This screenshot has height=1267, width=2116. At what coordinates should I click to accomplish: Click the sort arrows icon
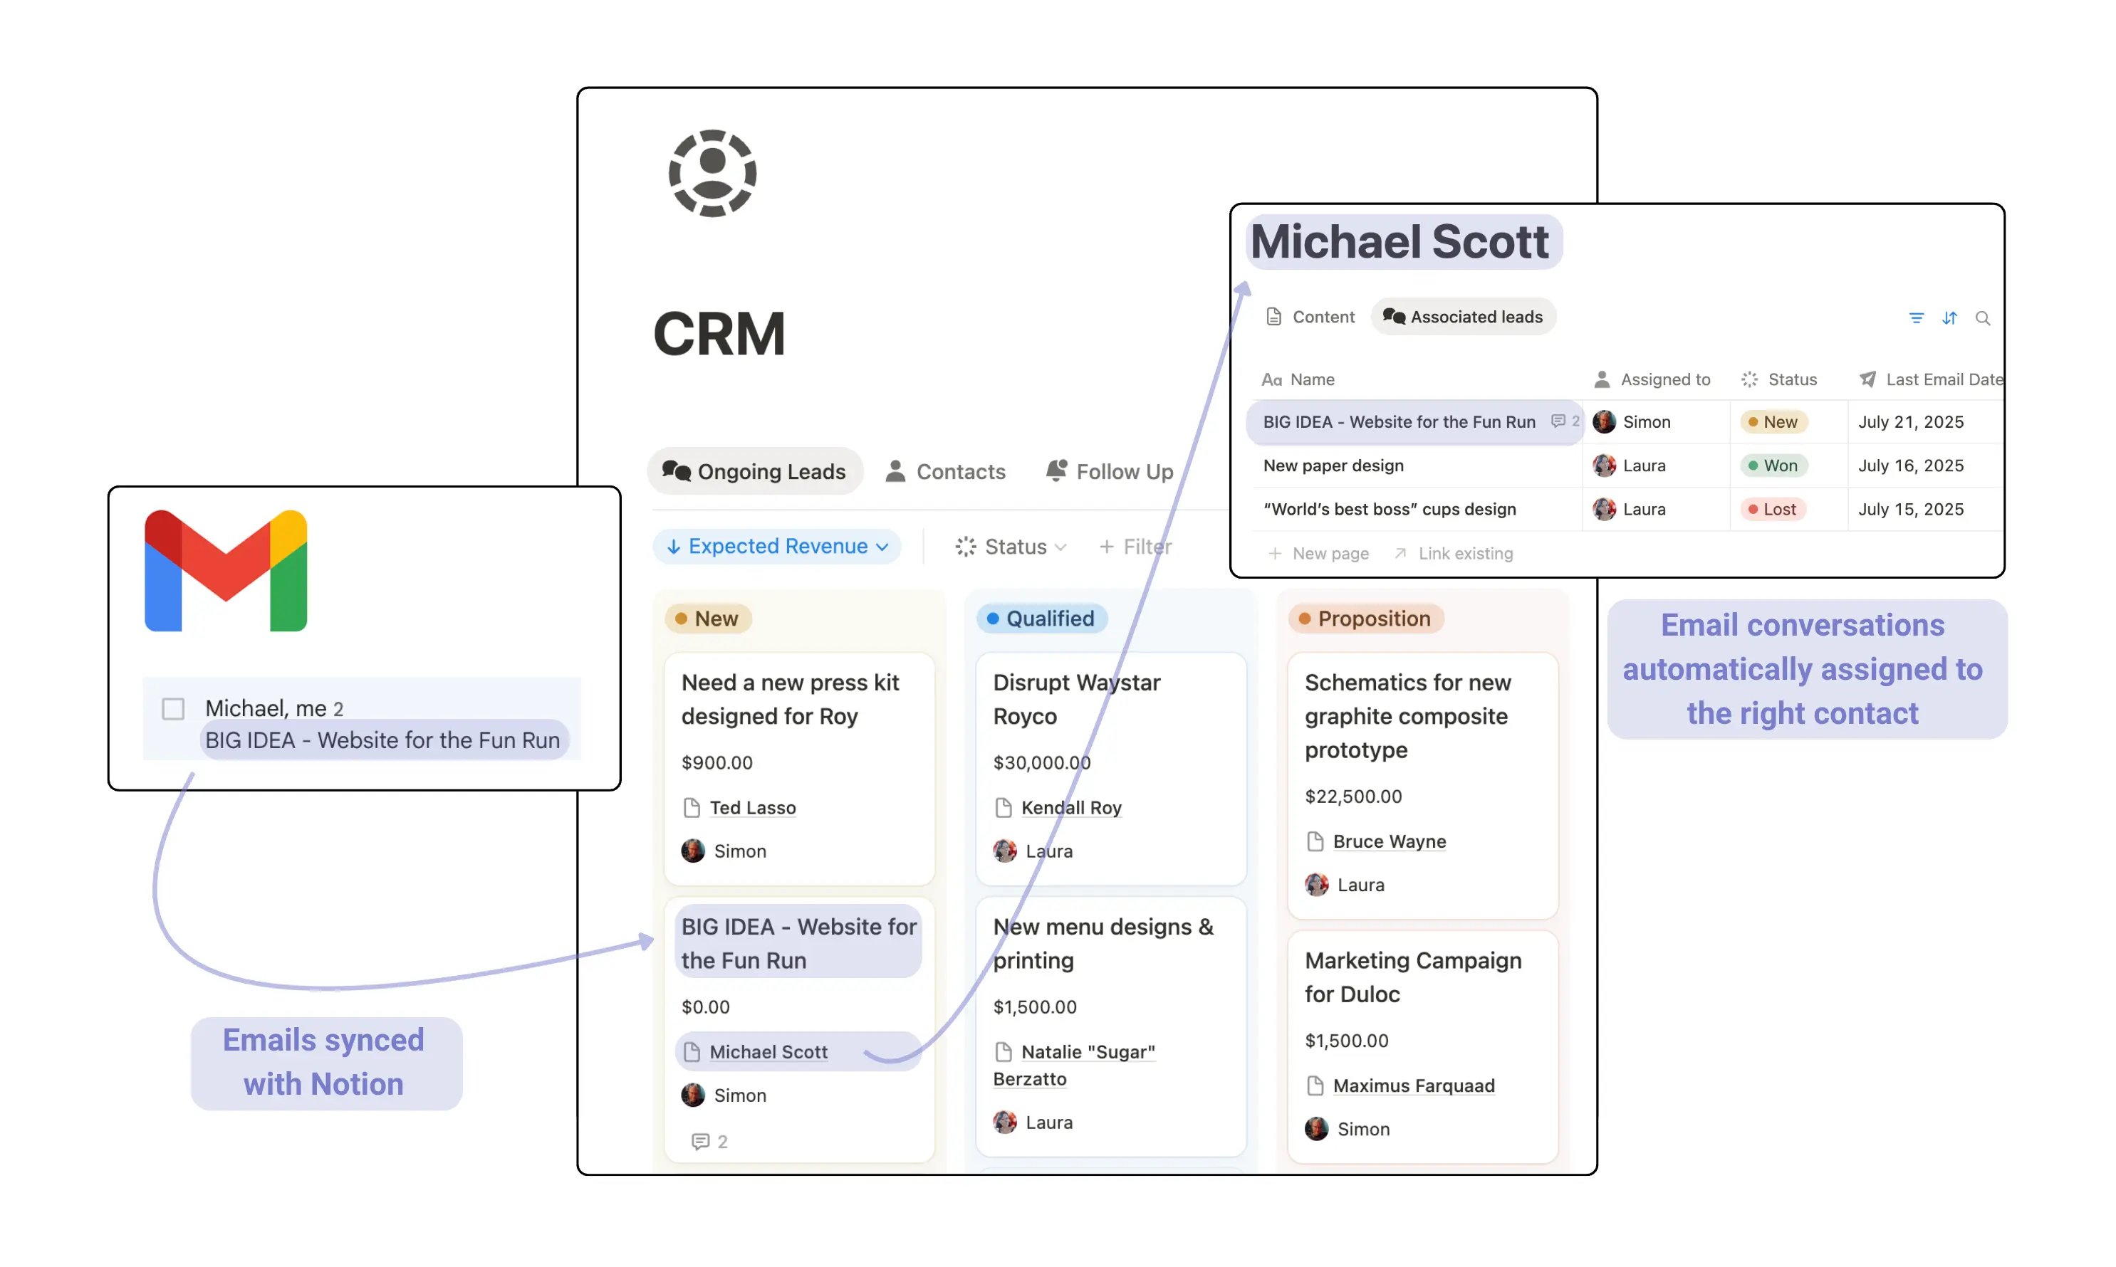pyautogui.click(x=1949, y=318)
